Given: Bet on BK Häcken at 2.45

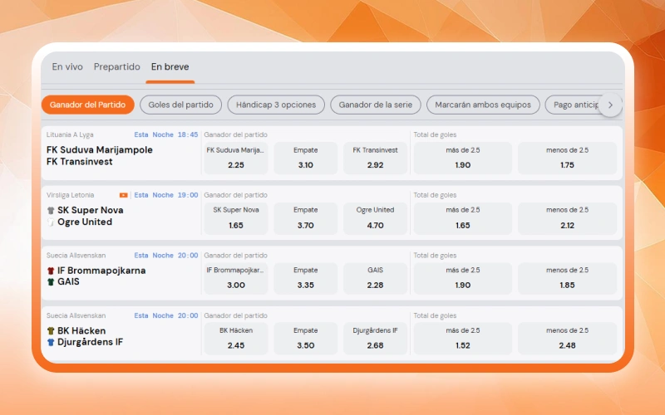Looking at the screenshot, I should pos(236,339).
